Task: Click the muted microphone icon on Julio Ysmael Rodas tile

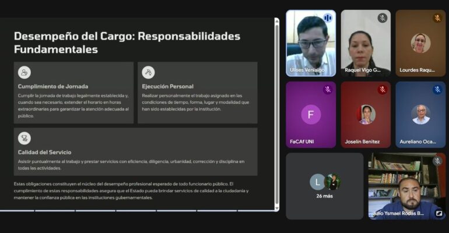Action: pyautogui.click(x=437, y=161)
